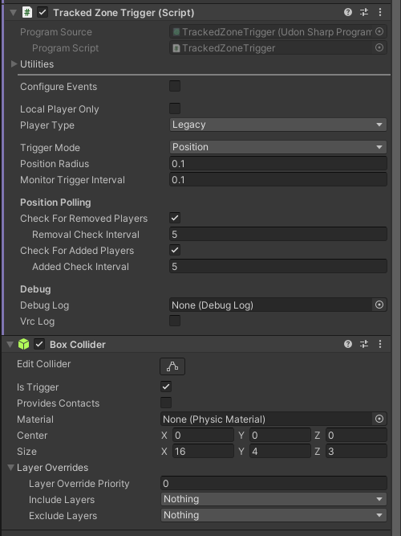Screen dimensions: 401x536
Task: Click the C# script icon of Tracked Zone Trigger
Action: (27, 13)
